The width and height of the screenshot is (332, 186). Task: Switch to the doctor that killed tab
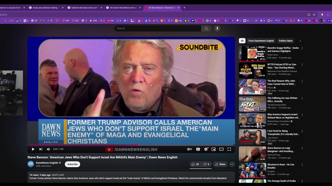point(123,8)
